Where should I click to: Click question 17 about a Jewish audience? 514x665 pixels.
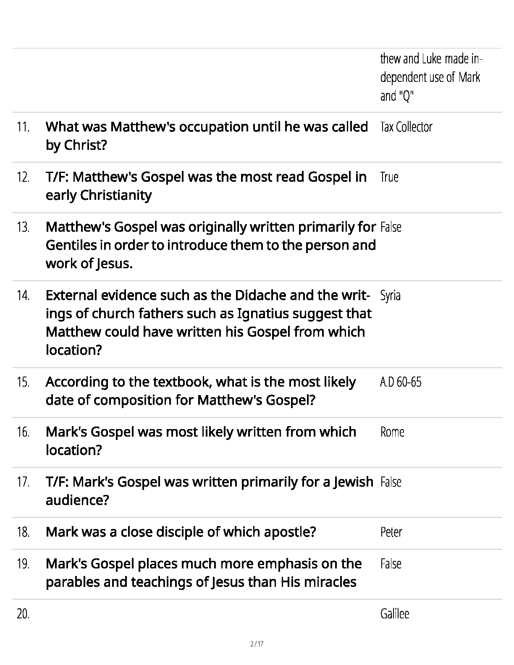[209, 491]
